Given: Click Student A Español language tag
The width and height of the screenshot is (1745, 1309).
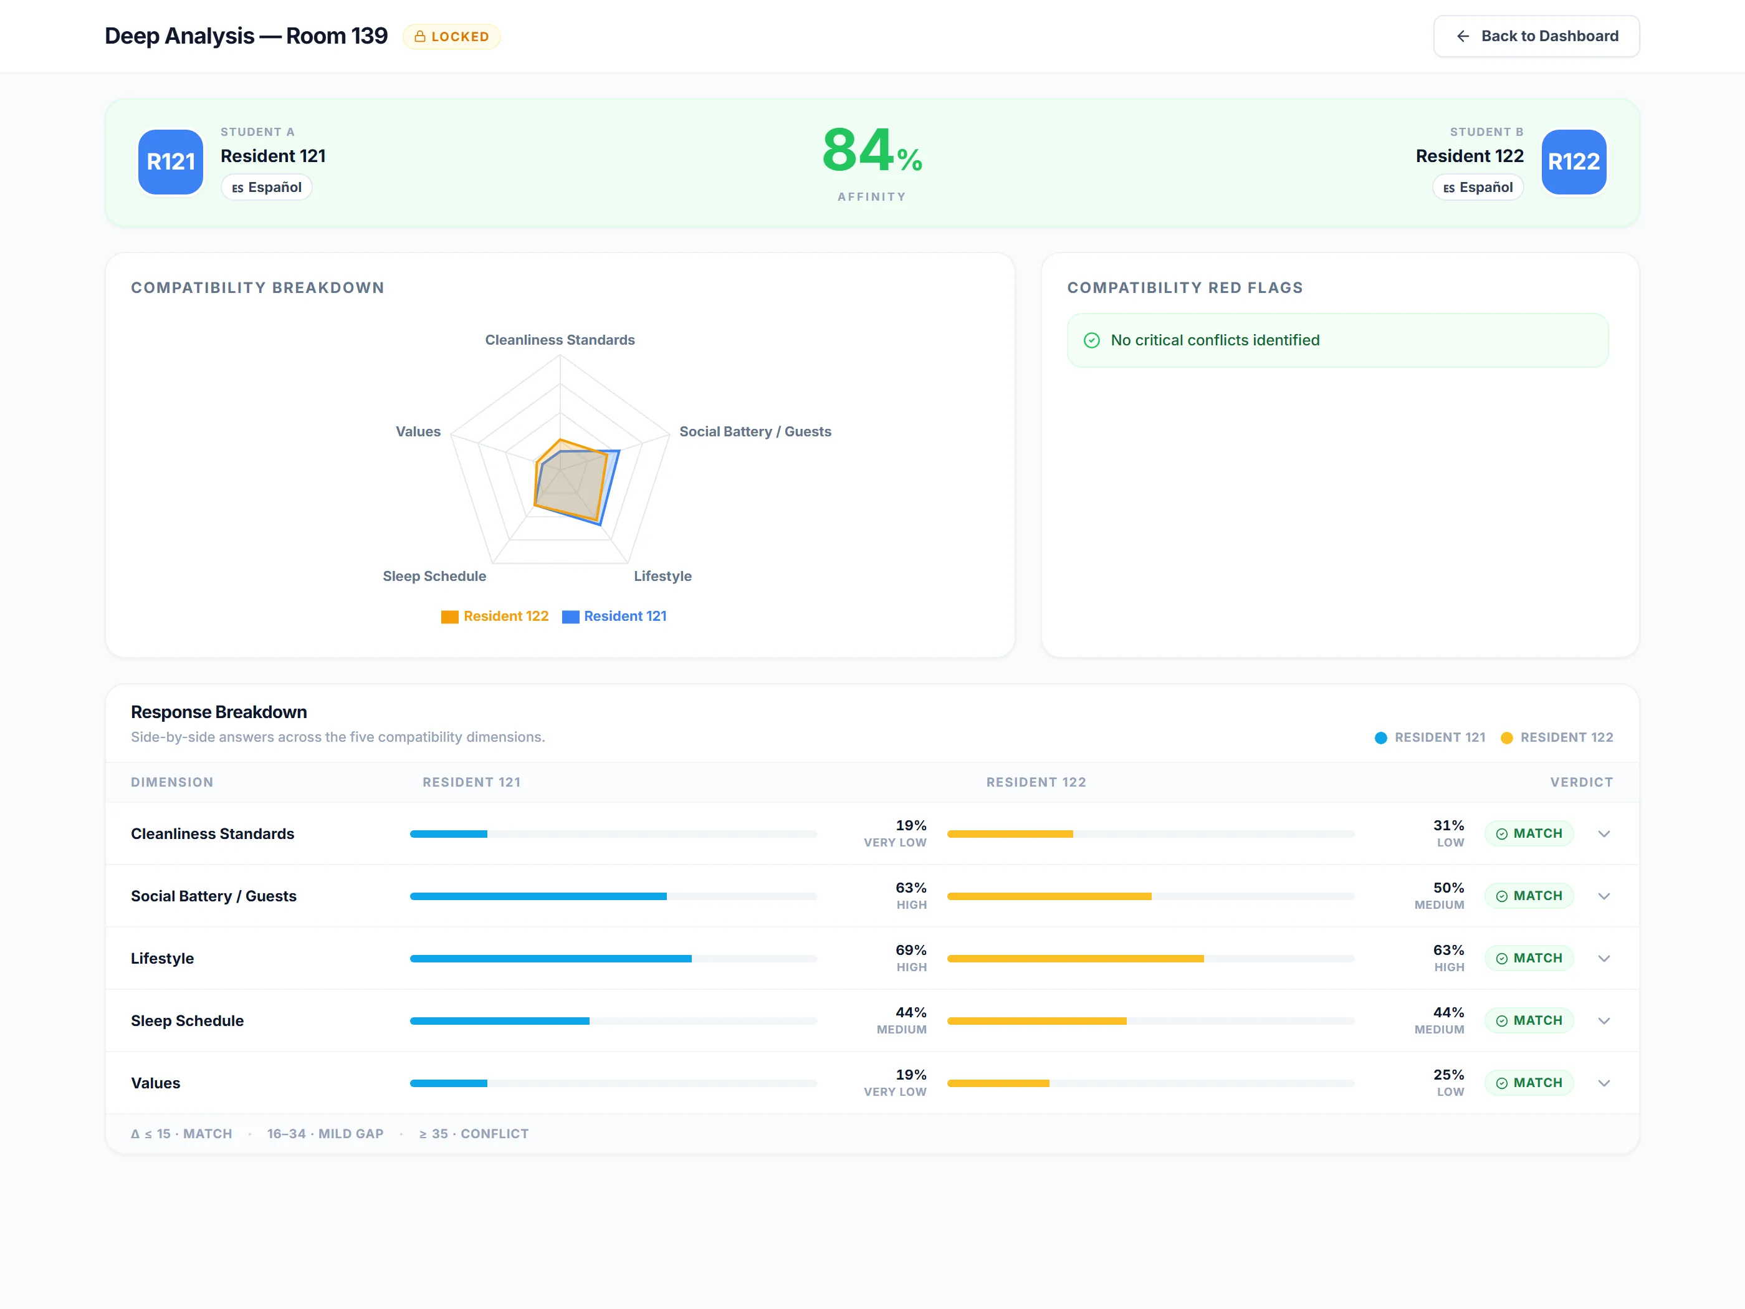Looking at the screenshot, I should click(x=267, y=187).
